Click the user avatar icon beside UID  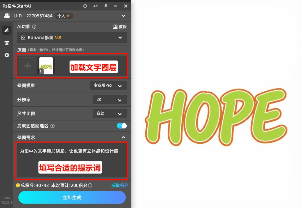7,16
